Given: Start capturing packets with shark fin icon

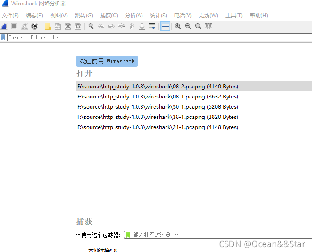Looking at the screenshot, I should [x=4, y=26].
